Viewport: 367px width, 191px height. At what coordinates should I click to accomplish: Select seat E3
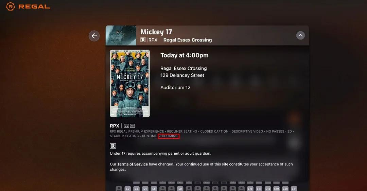click(x=136, y=189)
